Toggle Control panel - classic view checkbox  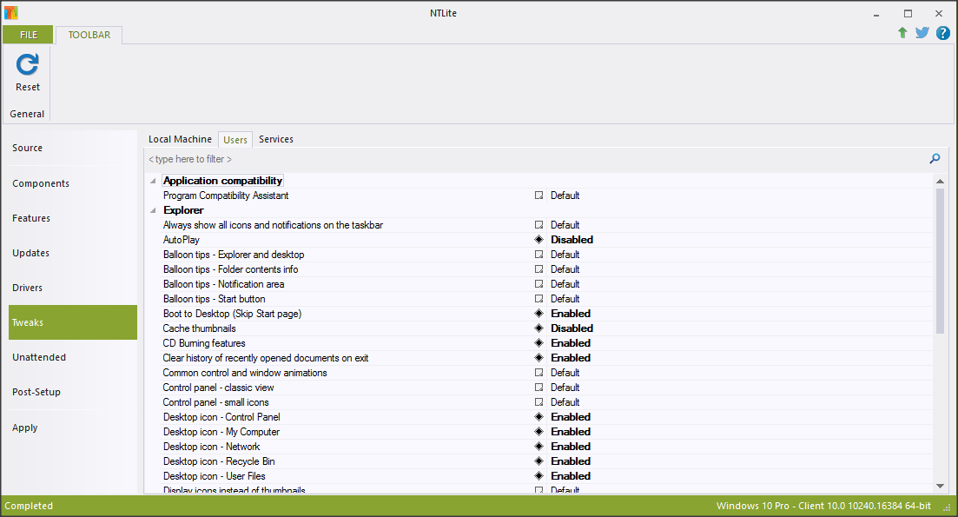(x=538, y=388)
